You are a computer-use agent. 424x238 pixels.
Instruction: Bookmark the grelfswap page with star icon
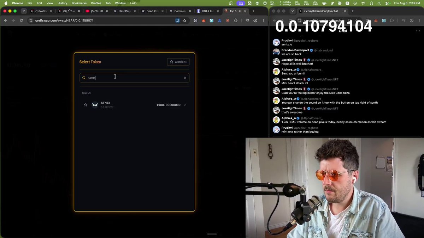tap(184, 20)
